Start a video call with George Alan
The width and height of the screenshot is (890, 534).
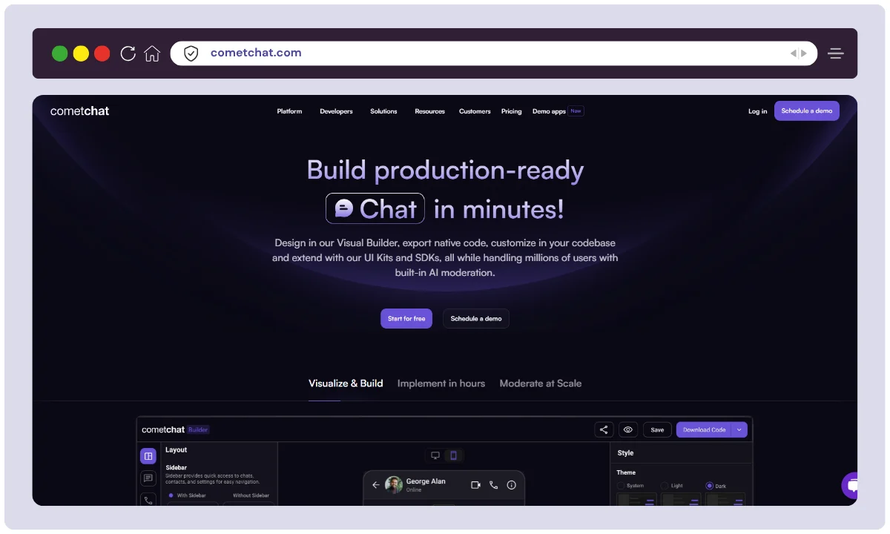476,485
